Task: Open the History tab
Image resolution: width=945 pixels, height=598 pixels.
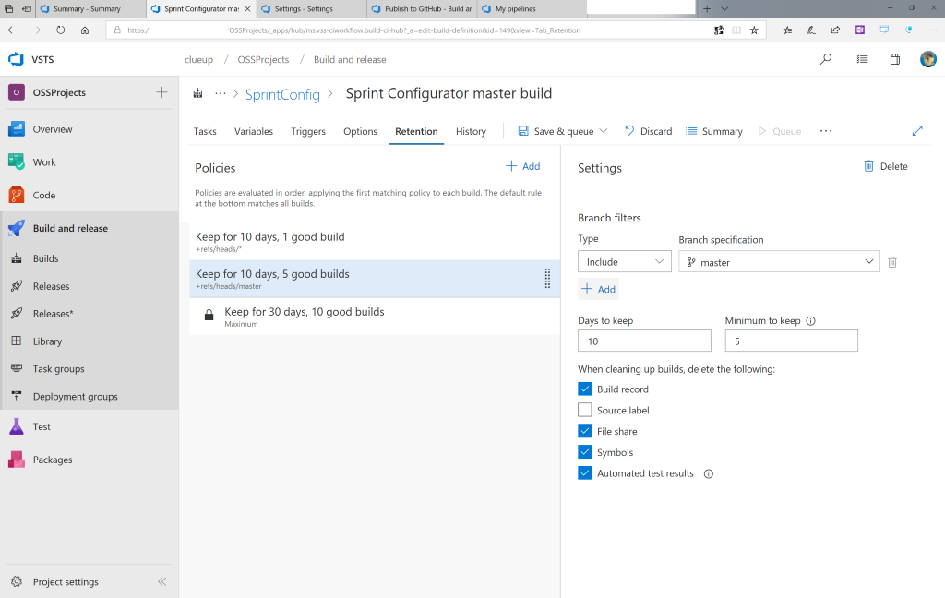Action: 471,131
